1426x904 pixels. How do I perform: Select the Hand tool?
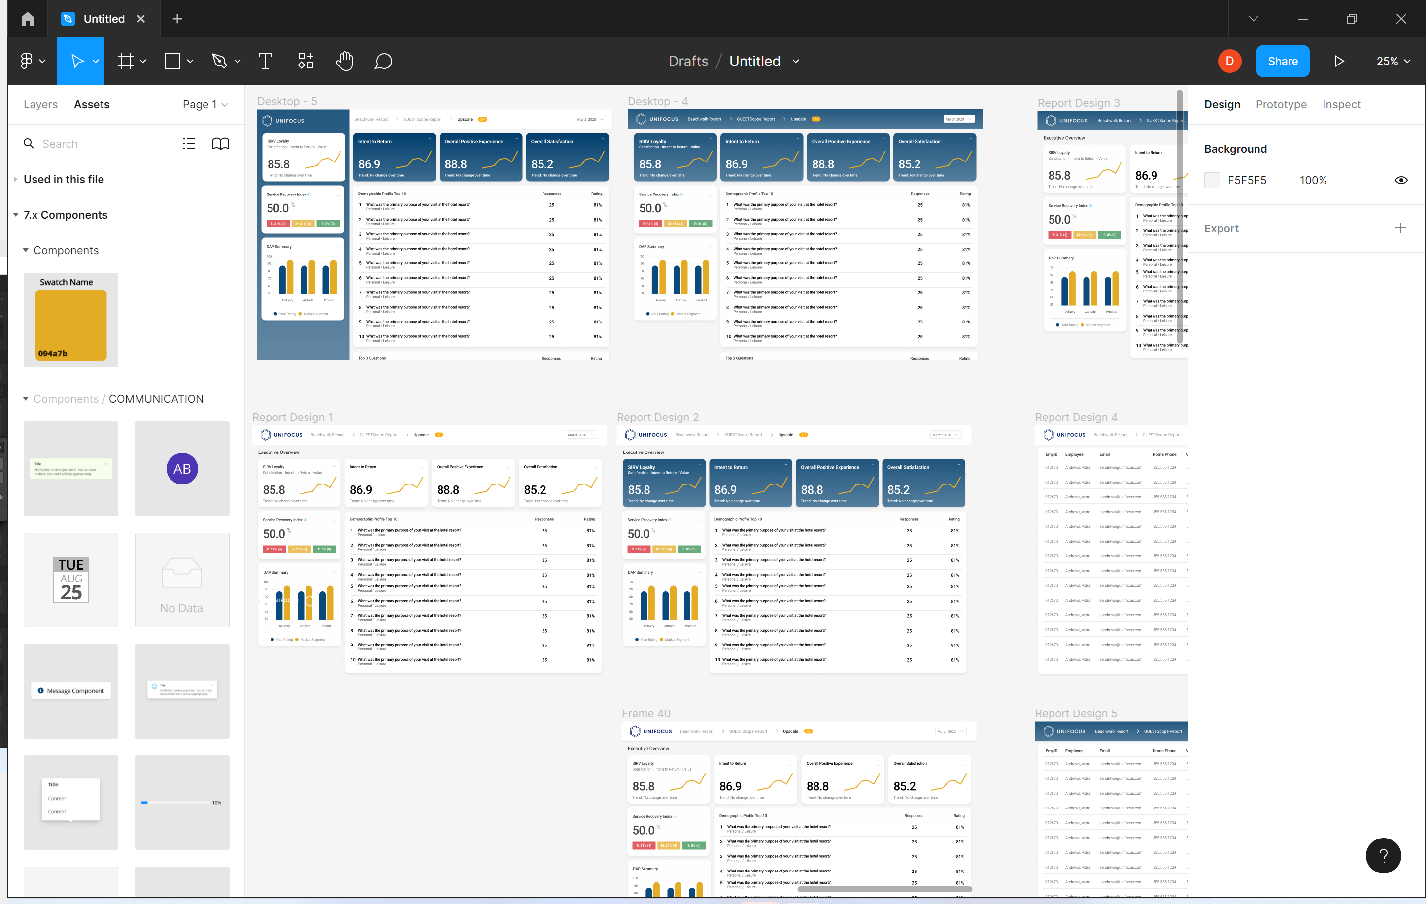click(344, 61)
